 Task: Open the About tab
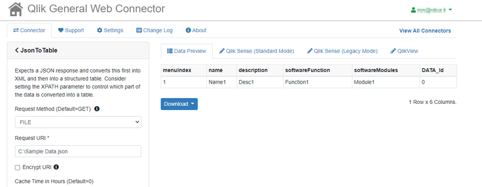pos(196,30)
